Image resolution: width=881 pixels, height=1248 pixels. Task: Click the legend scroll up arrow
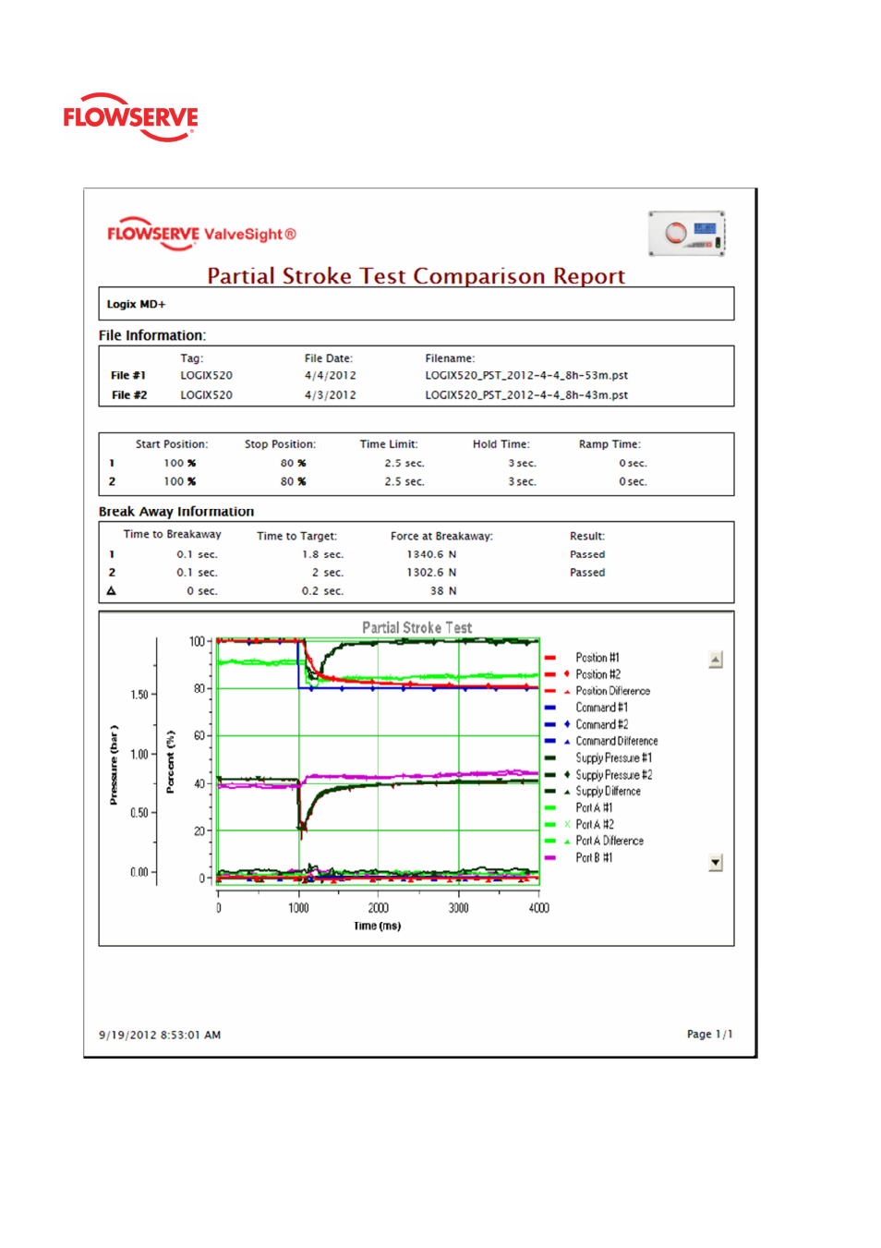click(715, 660)
